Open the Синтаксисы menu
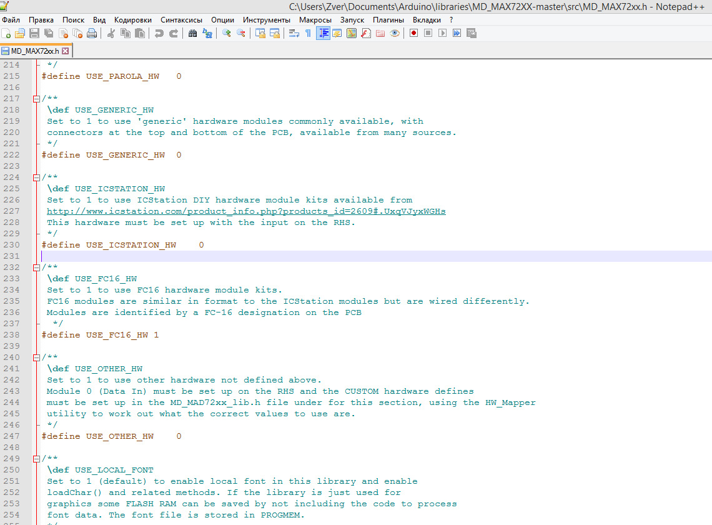This screenshot has width=712, height=525. click(182, 20)
